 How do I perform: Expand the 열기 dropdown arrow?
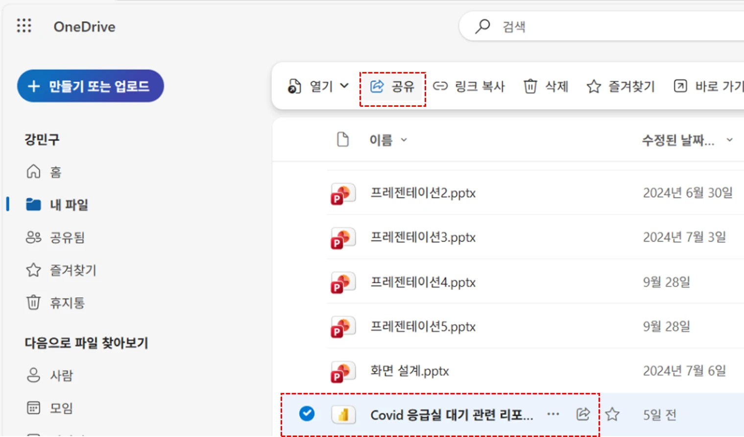pyautogui.click(x=344, y=86)
